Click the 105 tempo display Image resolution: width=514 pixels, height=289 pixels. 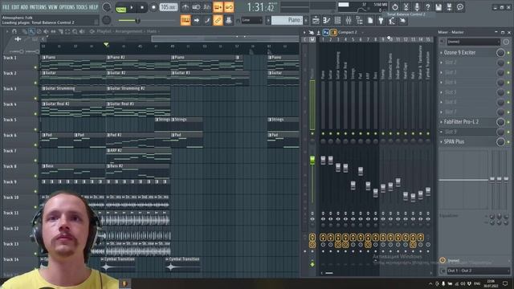pos(169,7)
